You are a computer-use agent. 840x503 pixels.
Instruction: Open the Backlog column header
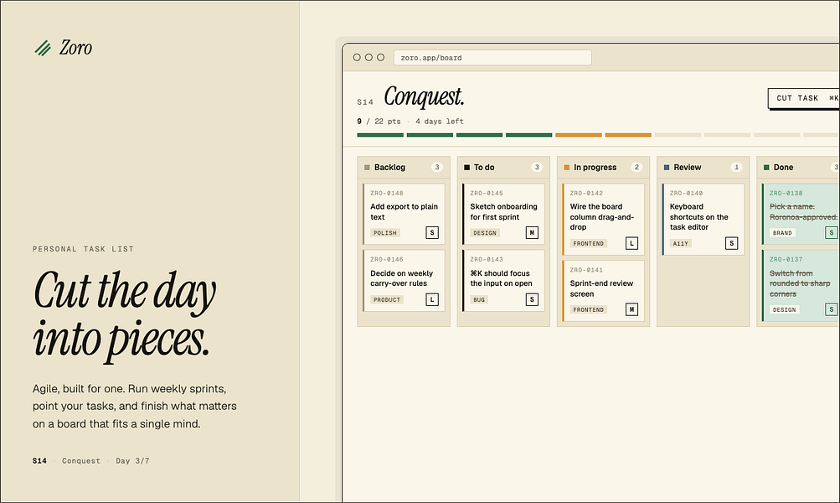[404, 168]
